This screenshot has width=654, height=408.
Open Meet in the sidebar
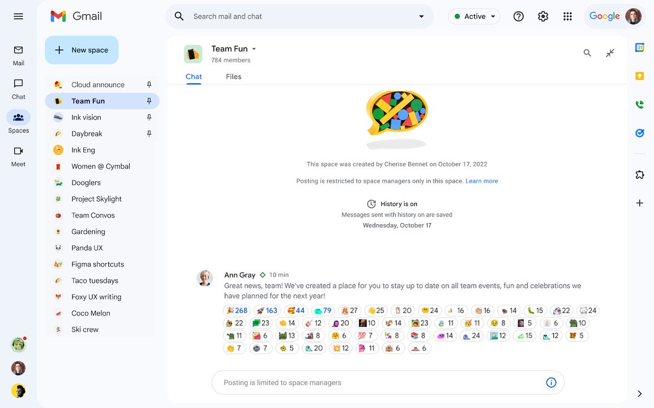pyautogui.click(x=18, y=156)
